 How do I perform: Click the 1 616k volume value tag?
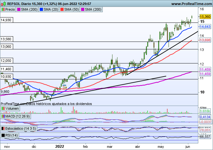[205, 111]
